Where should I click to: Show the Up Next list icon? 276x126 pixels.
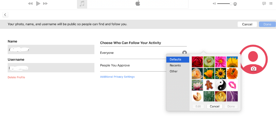click(271, 3)
